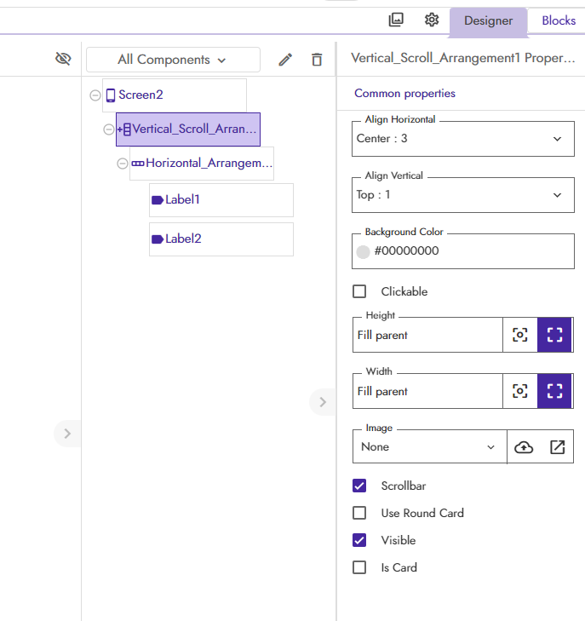
Task: Click the pencil rename component icon
Action: 285,60
